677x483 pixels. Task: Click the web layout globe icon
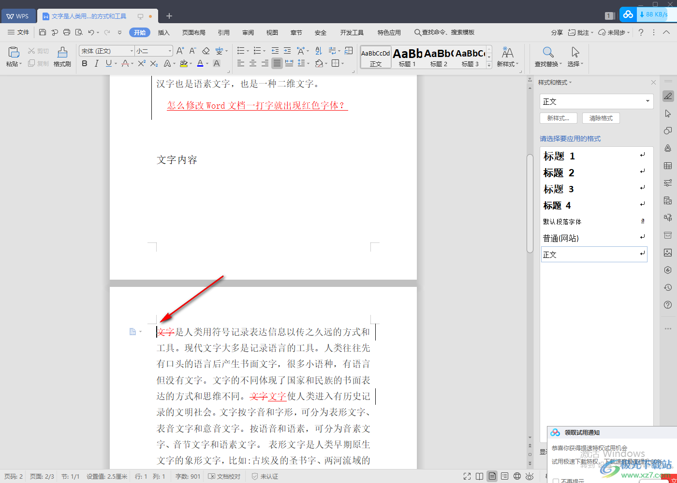pos(517,476)
